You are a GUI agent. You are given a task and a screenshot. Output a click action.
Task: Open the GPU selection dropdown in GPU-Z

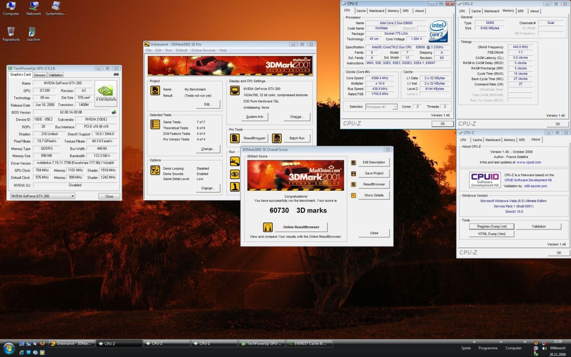[43, 196]
